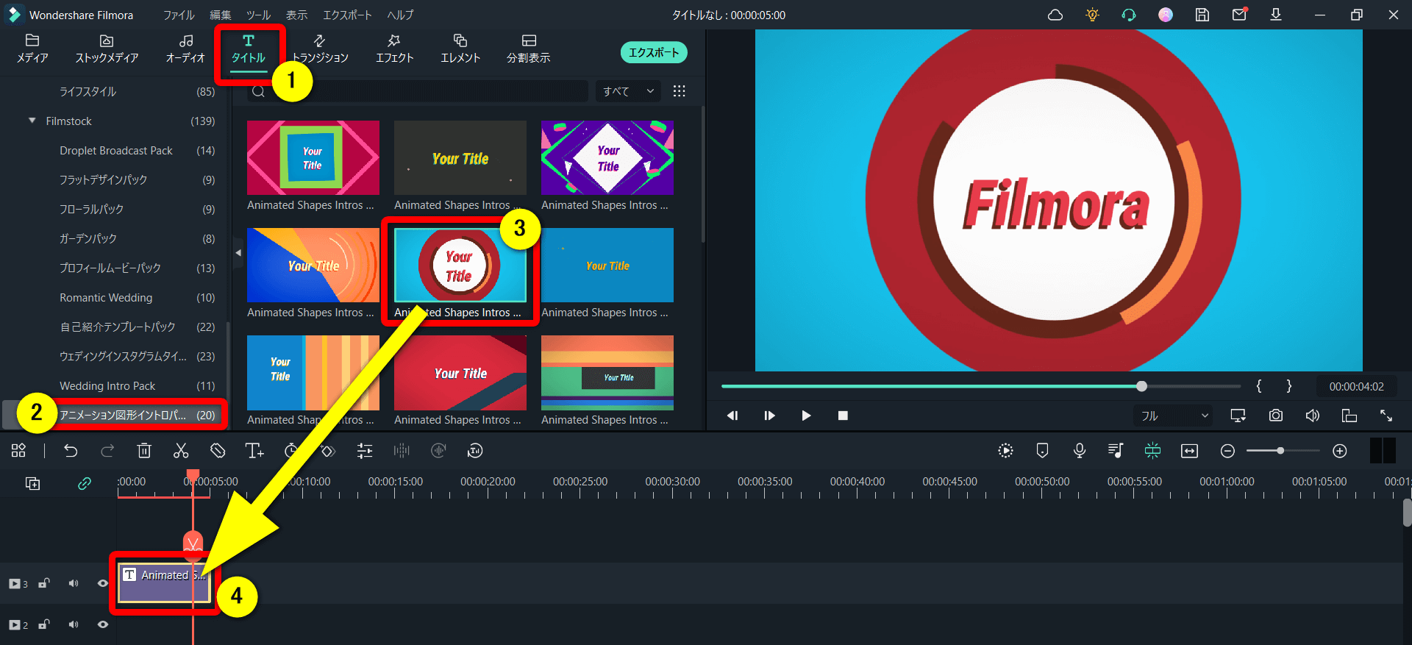Collapse the left category panel arrow
The width and height of the screenshot is (1412, 645).
tap(238, 252)
